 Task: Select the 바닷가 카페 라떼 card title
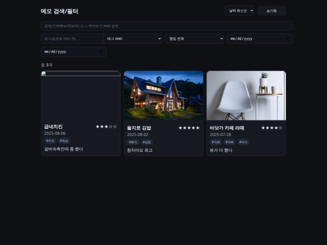tap(227, 128)
